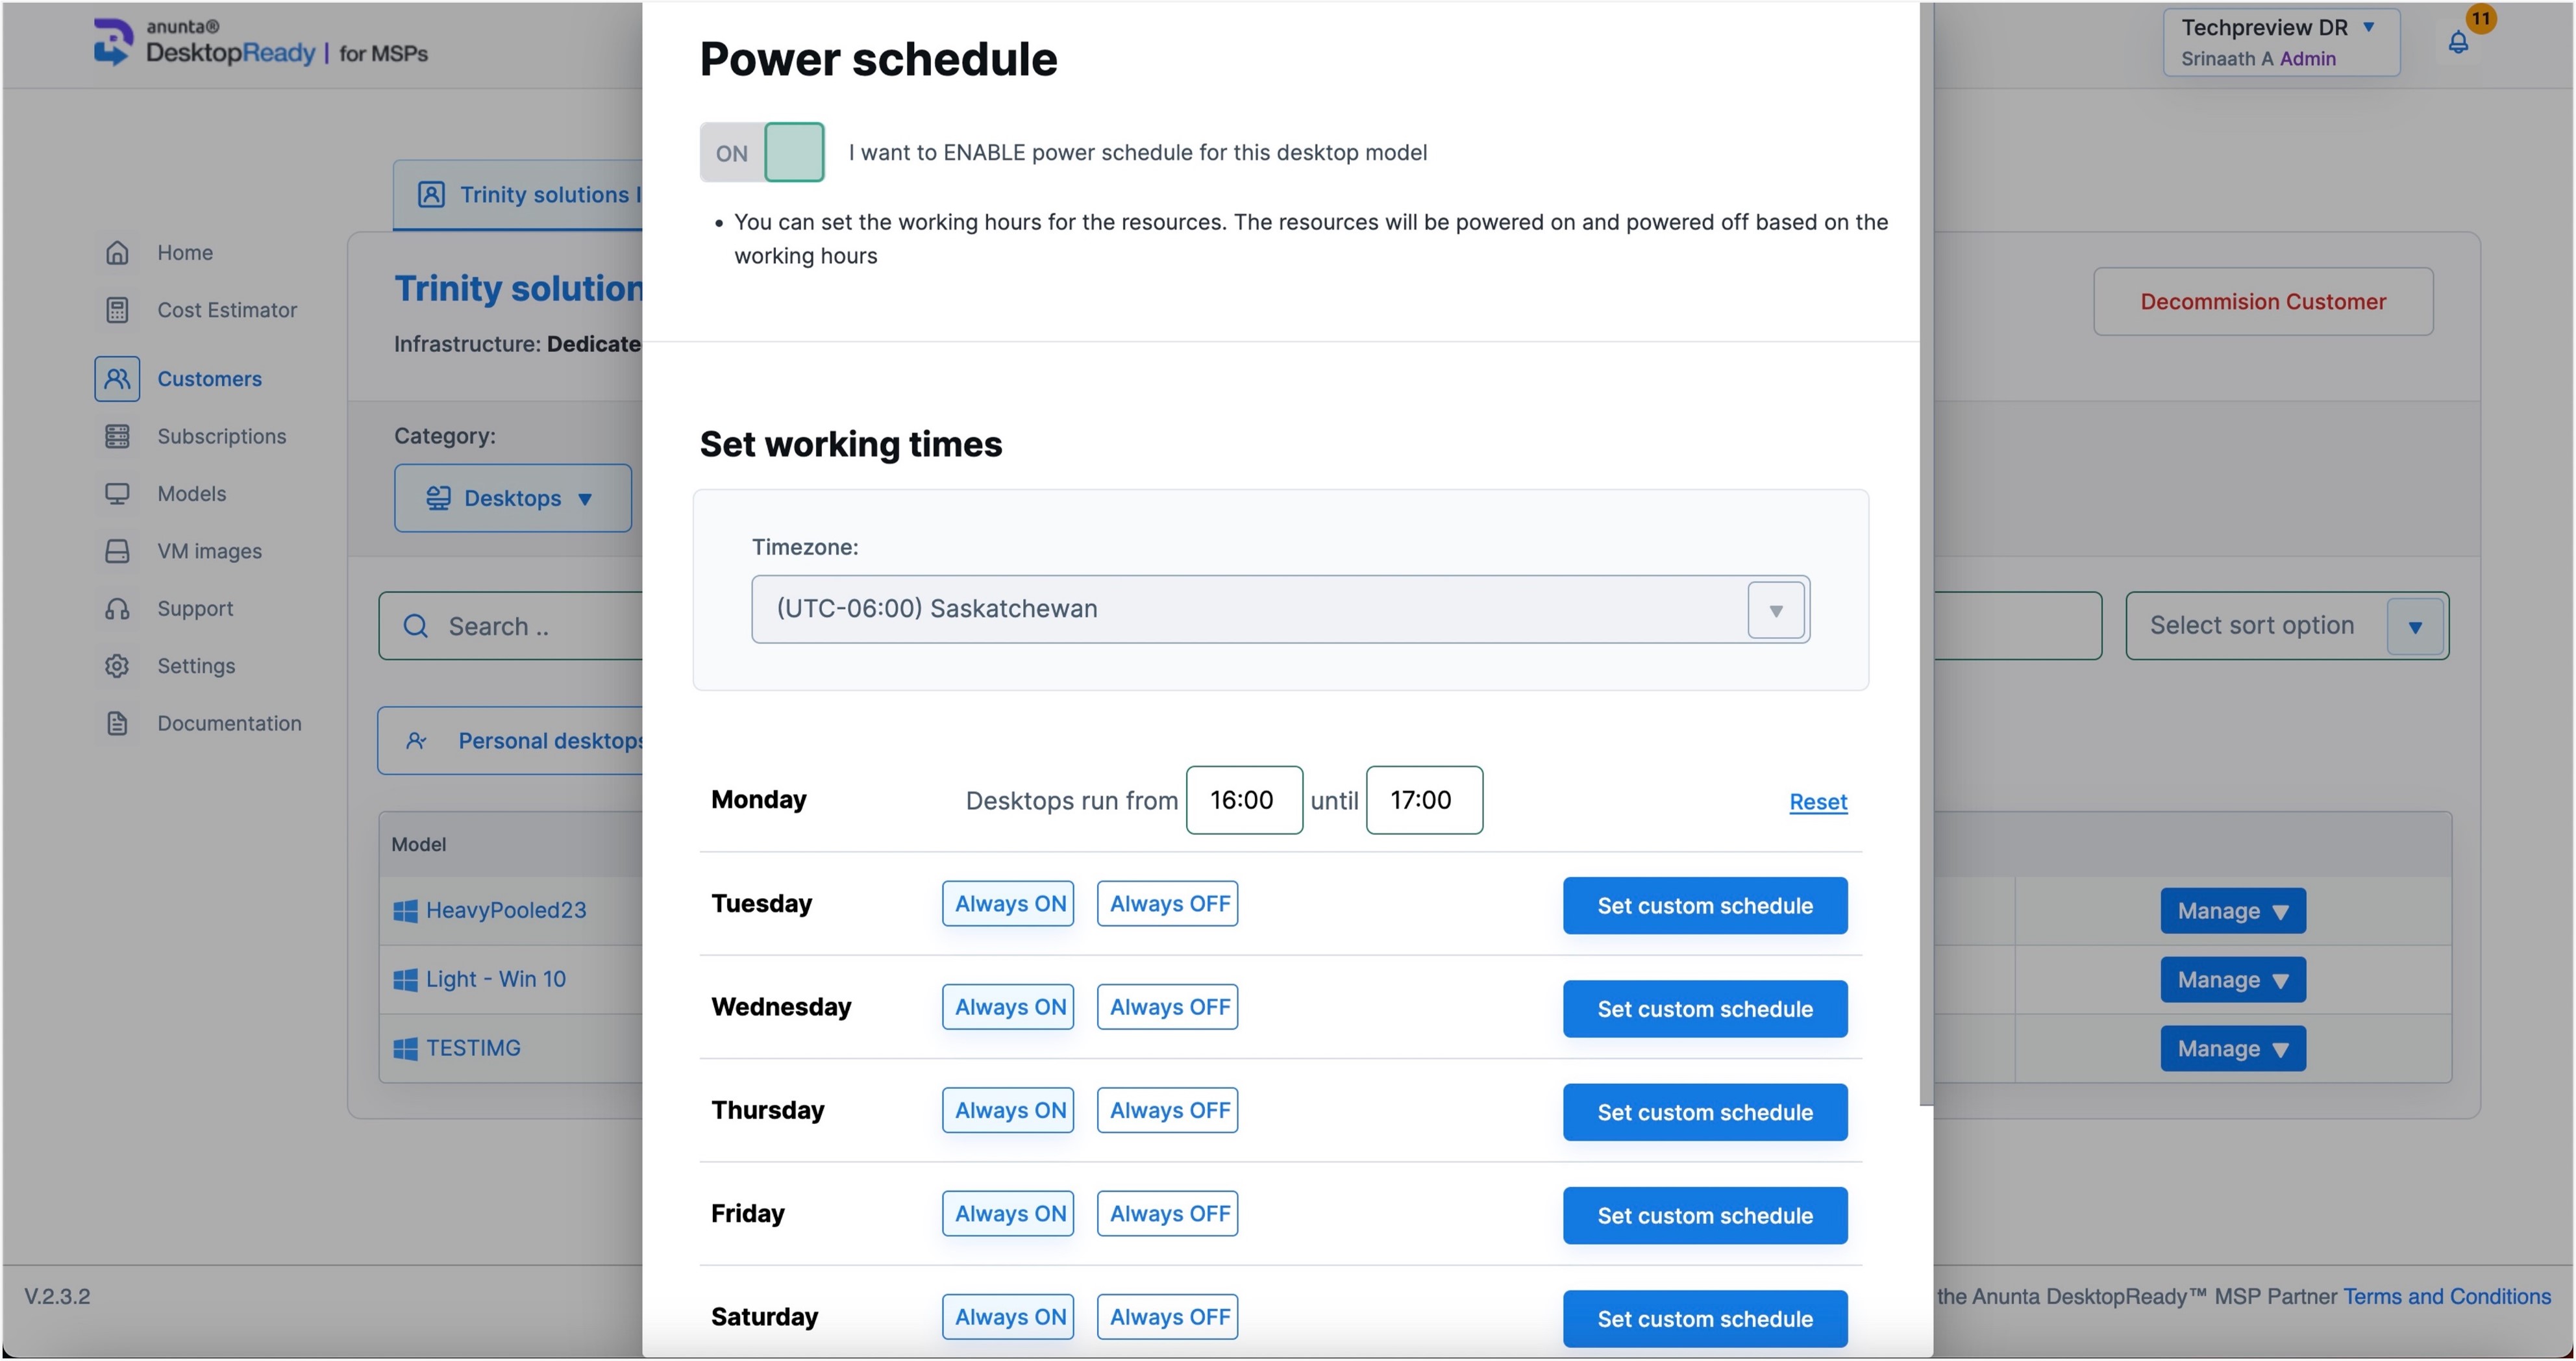
Task: Click the VM images drive icon
Action: click(117, 551)
